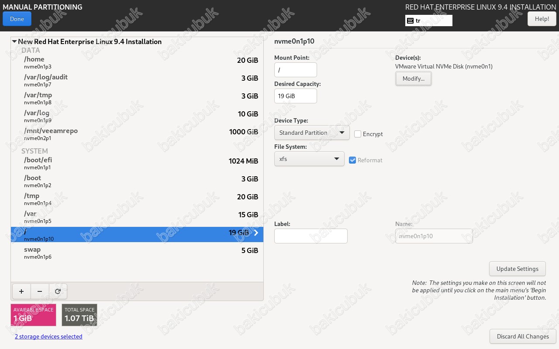Screen dimensions: 559x349
Task: Enable the Encrypt checkbox
Action: coord(358,134)
